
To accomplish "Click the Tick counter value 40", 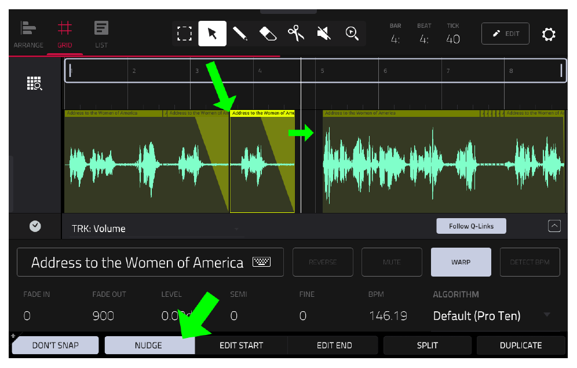I will click(452, 39).
